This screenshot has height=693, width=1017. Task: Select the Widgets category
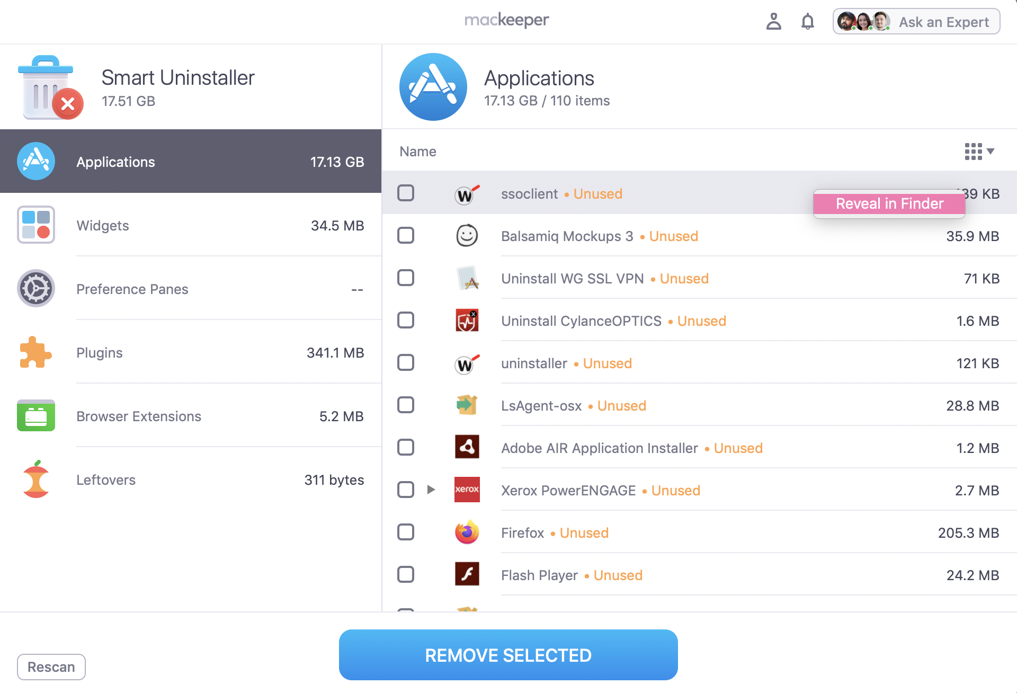191,225
